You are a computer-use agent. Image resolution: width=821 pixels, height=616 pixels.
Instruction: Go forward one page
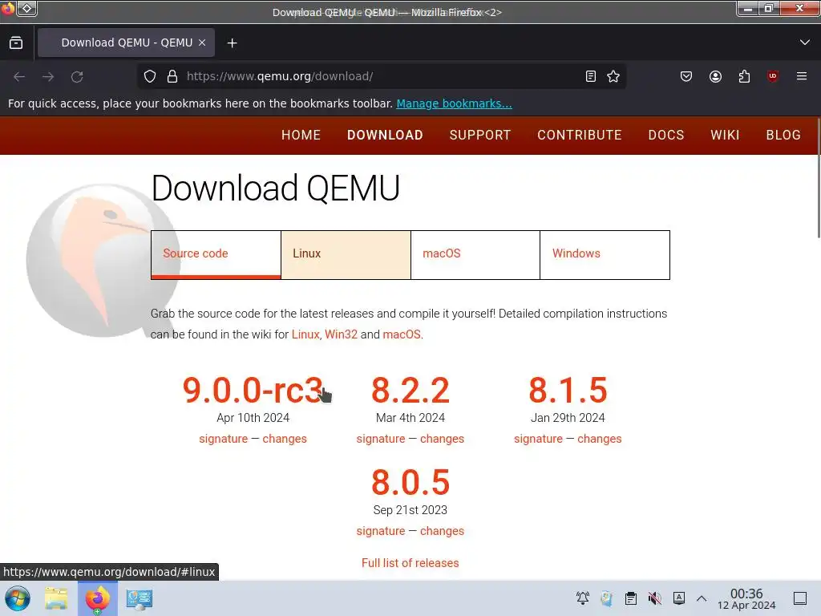pos(48,76)
